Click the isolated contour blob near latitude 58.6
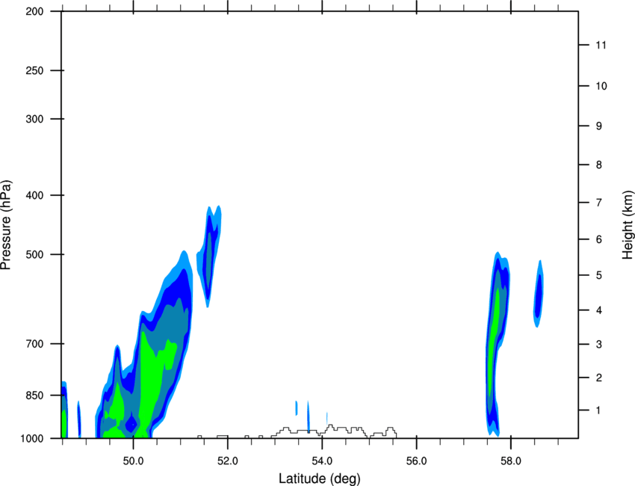The width and height of the screenshot is (635, 486). coord(538,294)
